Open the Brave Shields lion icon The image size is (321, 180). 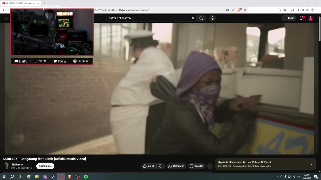pos(239,10)
